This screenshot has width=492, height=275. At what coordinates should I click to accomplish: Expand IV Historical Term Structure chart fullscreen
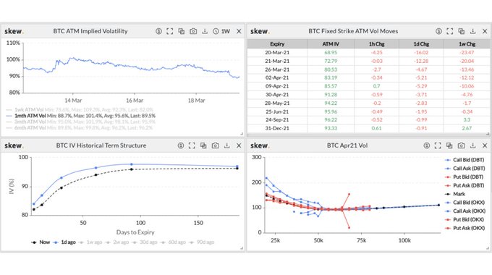192,145
